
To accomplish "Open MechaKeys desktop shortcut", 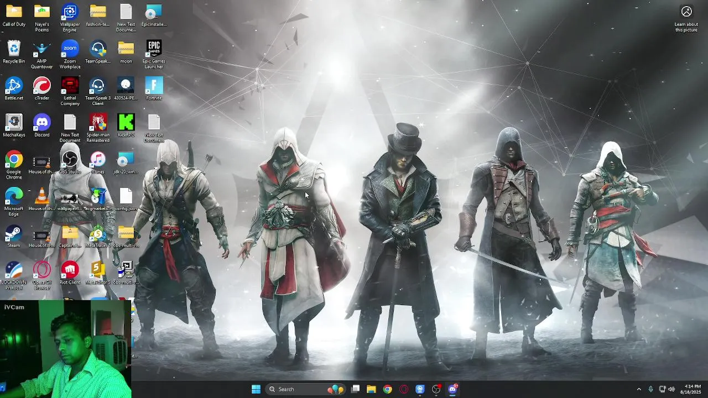I will coord(14,126).
